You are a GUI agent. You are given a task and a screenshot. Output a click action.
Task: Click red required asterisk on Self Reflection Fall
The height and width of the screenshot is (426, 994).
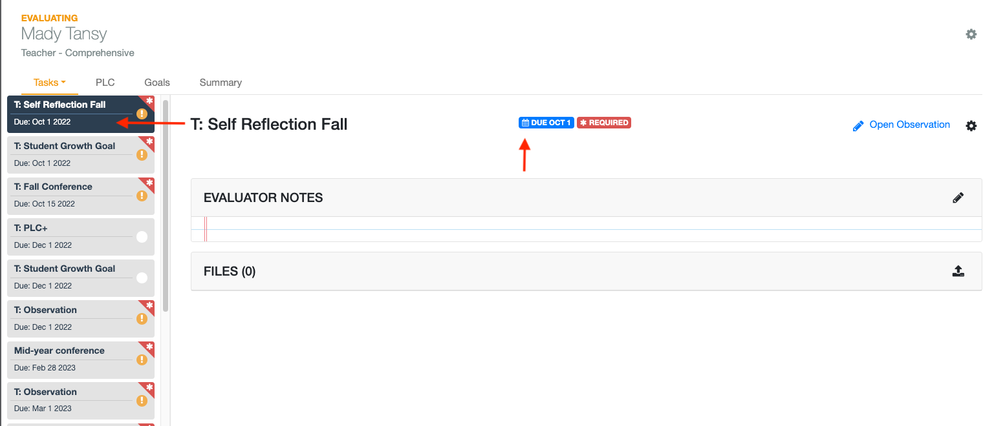(150, 100)
